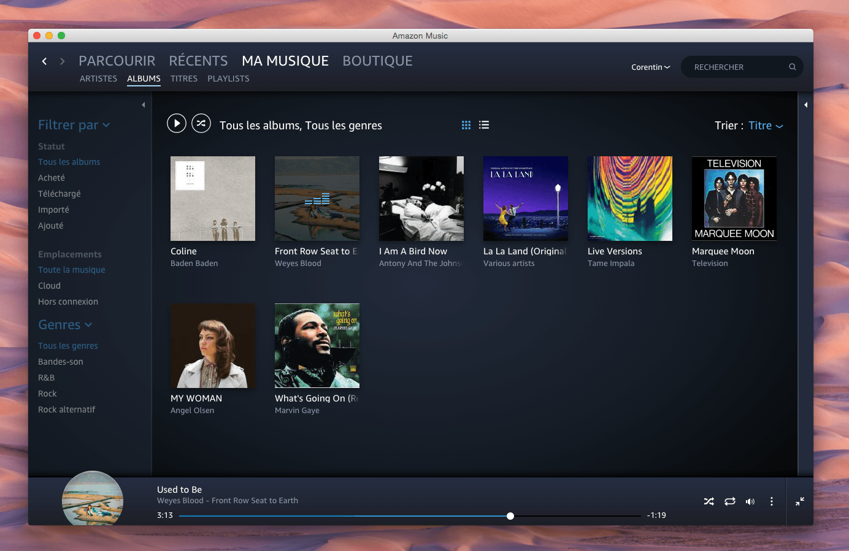This screenshot has width=849, height=551.
Task: Switch to list view icon
Action: pos(484,125)
